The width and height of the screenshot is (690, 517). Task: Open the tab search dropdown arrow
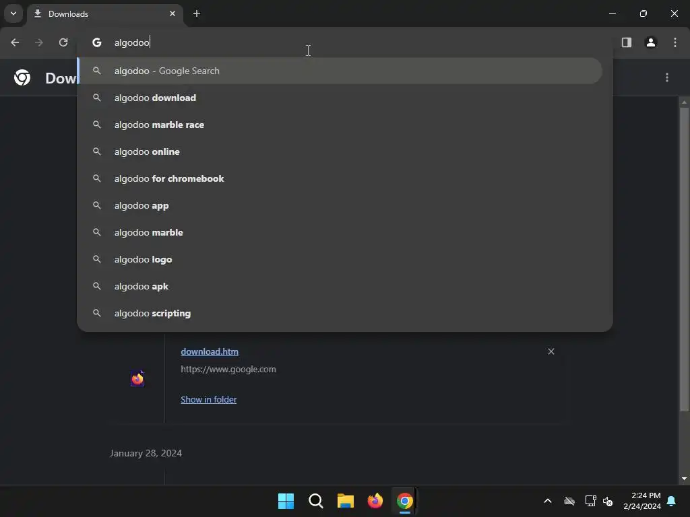[x=13, y=13]
